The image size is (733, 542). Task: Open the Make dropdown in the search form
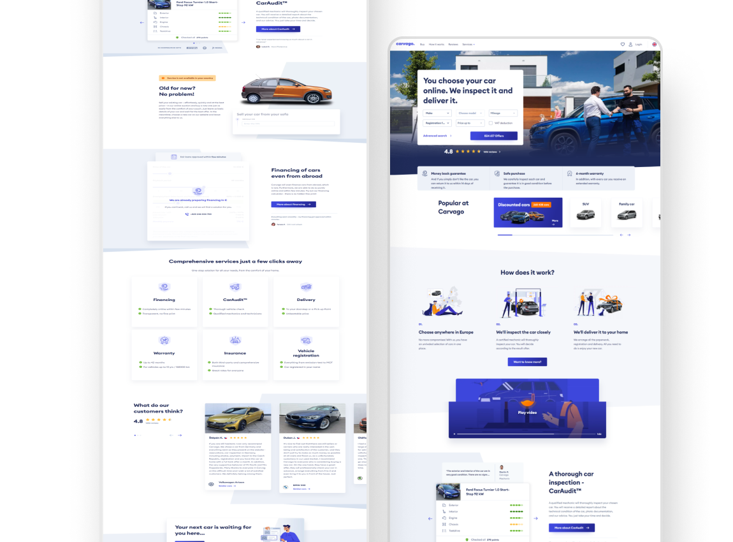click(437, 113)
